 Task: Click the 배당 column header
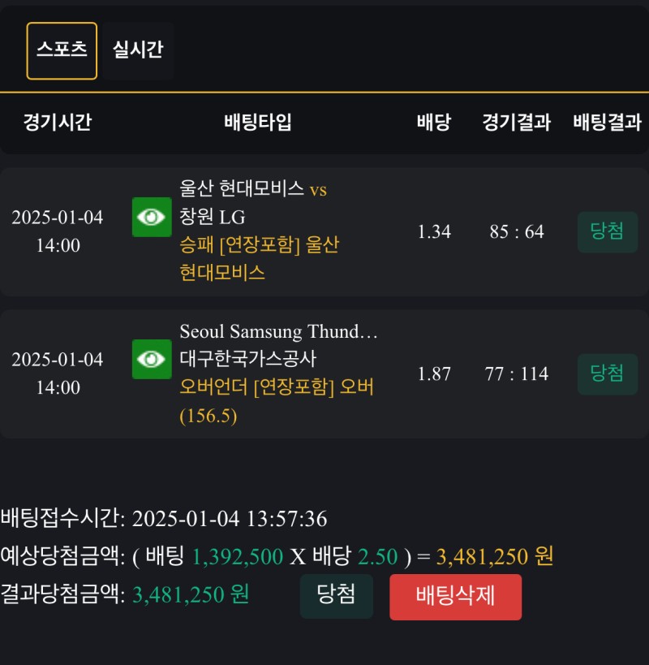click(x=434, y=123)
